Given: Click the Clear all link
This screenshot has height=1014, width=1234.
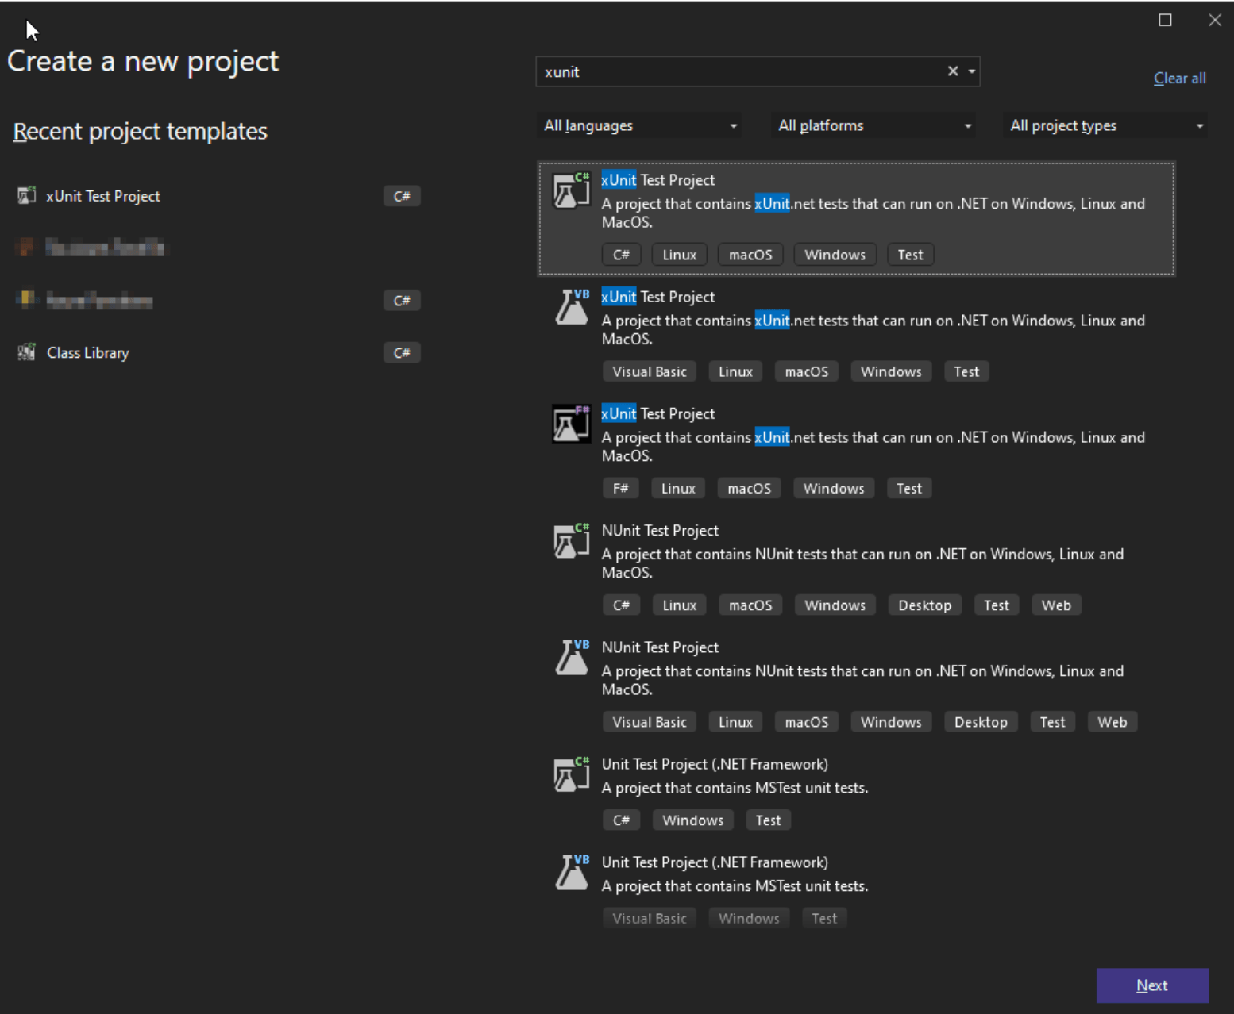Looking at the screenshot, I should click(1179, 78).
